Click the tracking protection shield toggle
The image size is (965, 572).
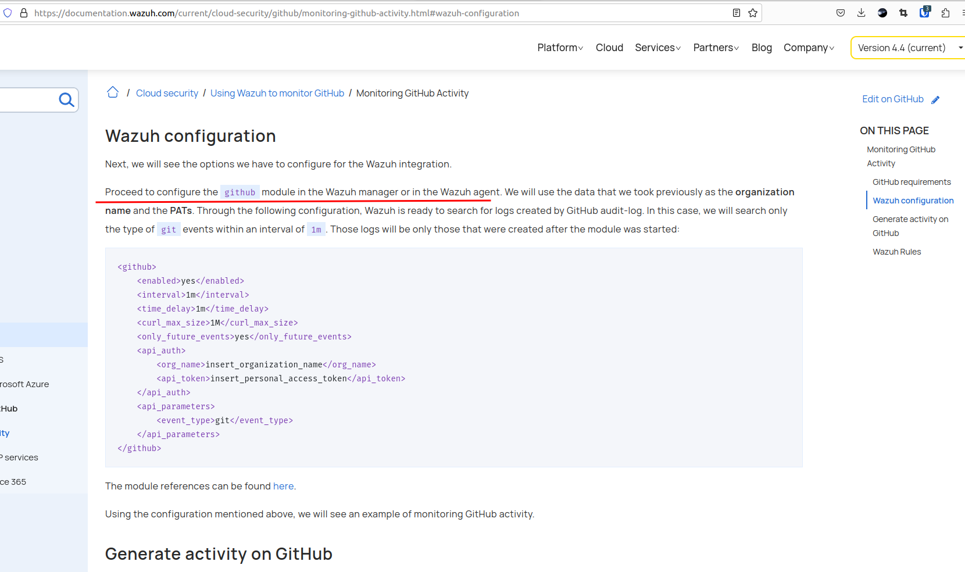(7, 13)
